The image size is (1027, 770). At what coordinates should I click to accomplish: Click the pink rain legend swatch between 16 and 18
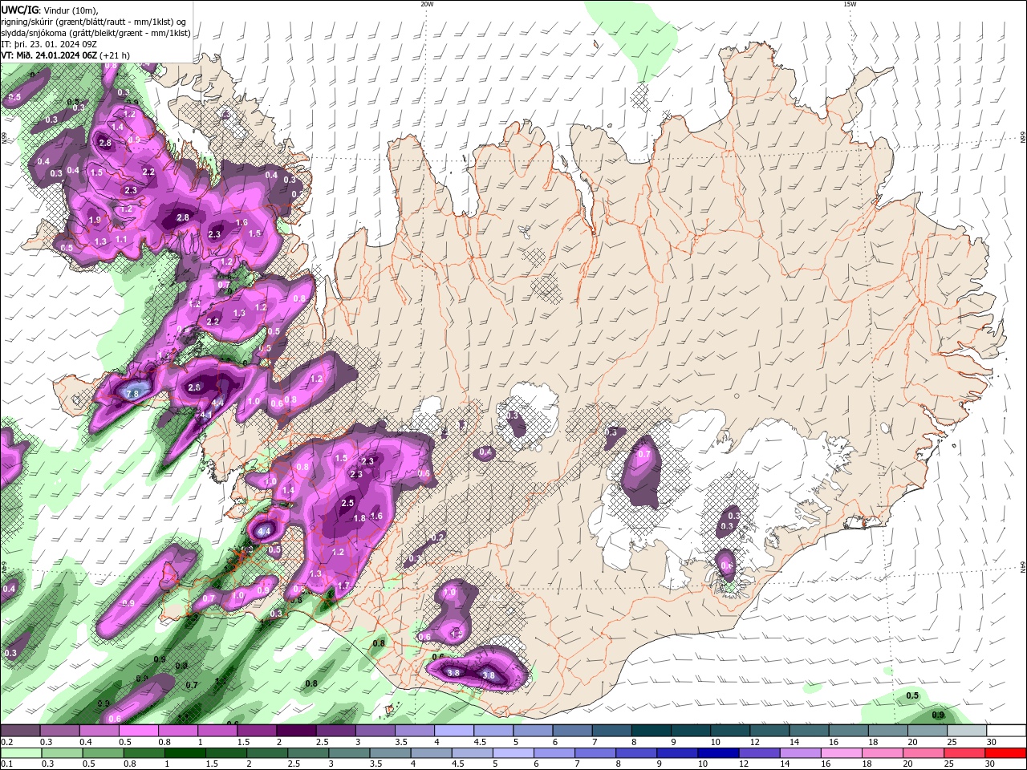click(842, 752)
